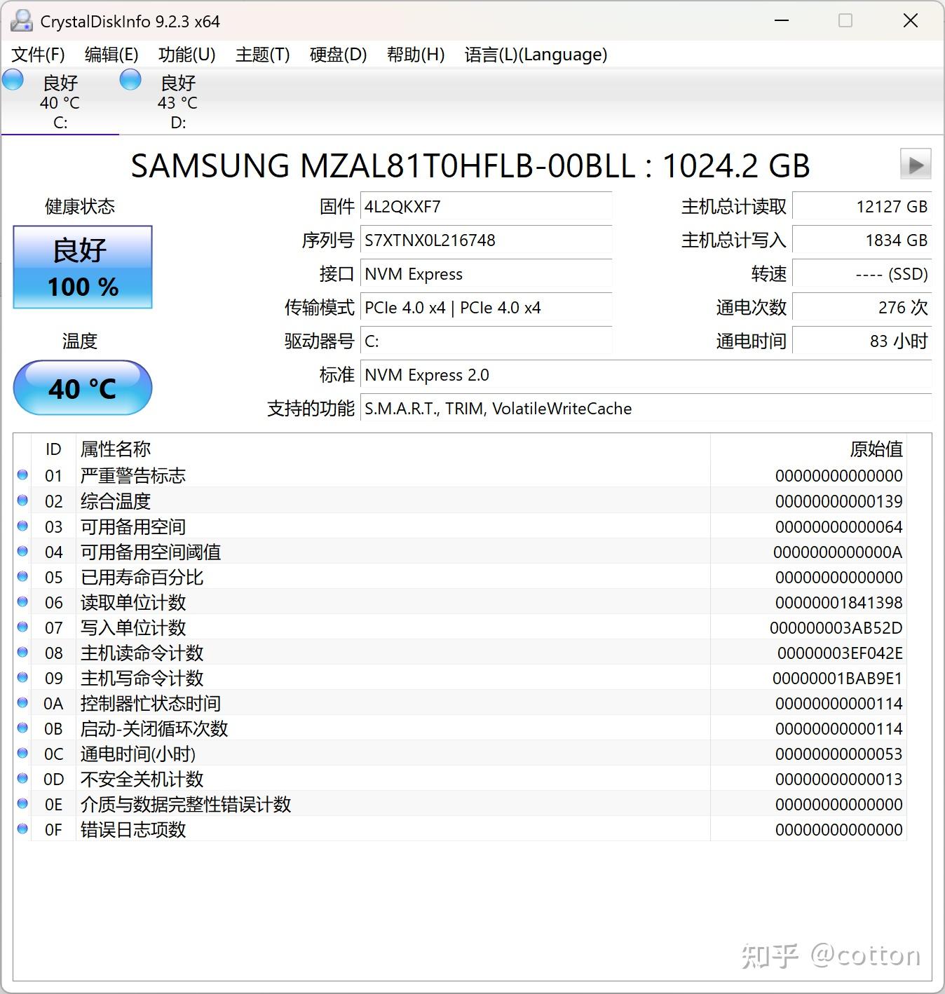Click the serial number field S7XTNX0L216748
The image size is (945, 994).
point(486,240)
